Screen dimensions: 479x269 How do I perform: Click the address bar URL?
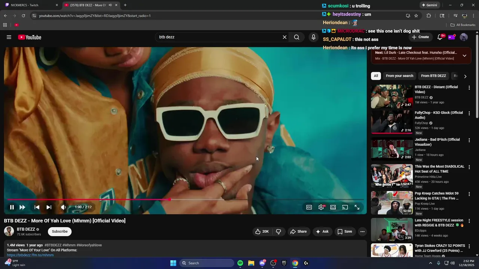point(95,16)
